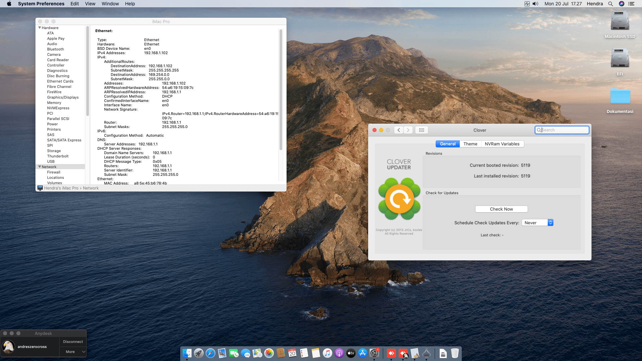Click the Hendra user menu

tap(595, 4)
